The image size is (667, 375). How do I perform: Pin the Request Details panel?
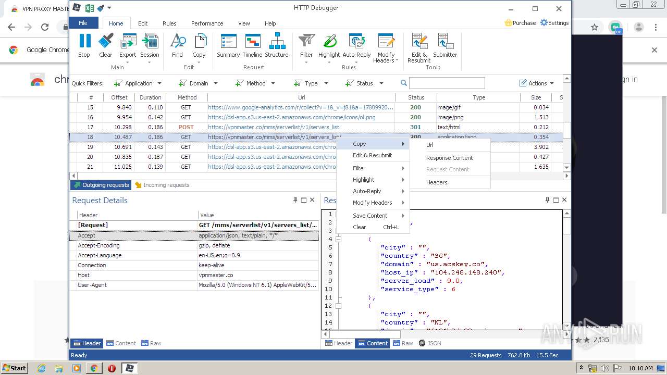[x=295, y=200]
